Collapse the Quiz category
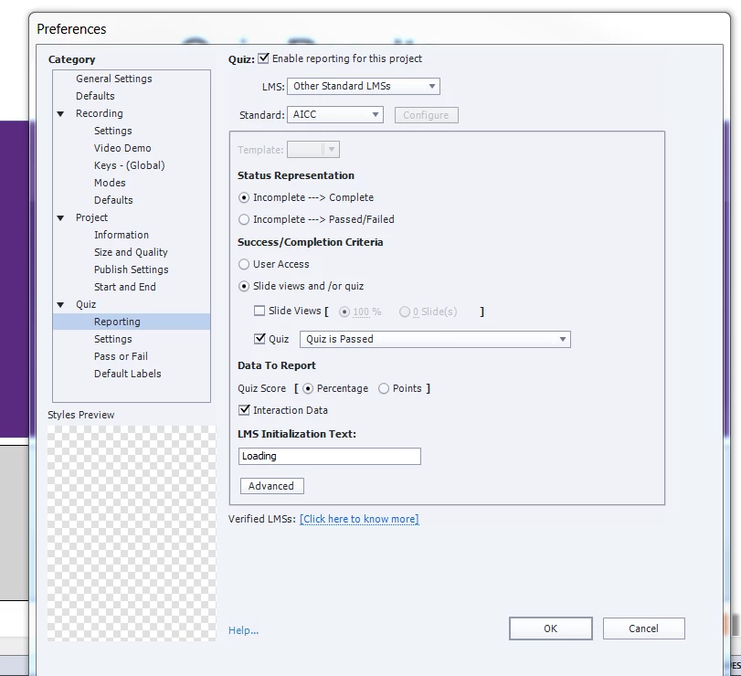This screenshot has height=676, width=741. point(60,305)
